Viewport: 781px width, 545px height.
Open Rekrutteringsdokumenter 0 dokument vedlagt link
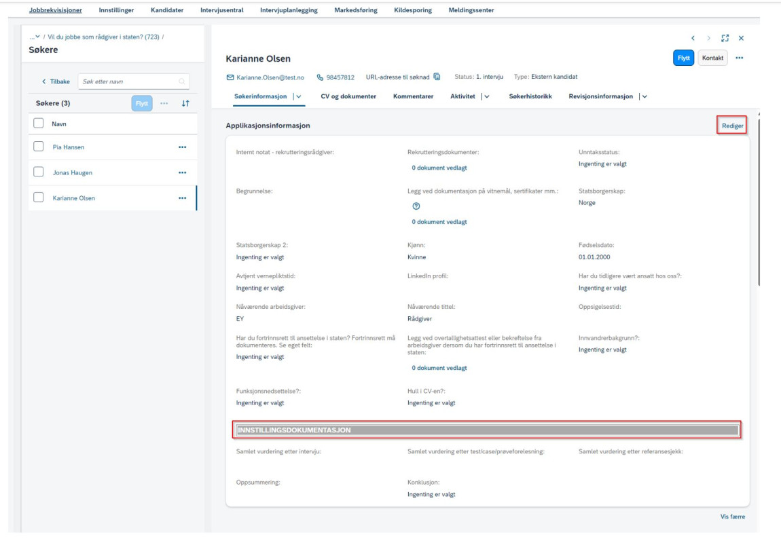(439, 168)
